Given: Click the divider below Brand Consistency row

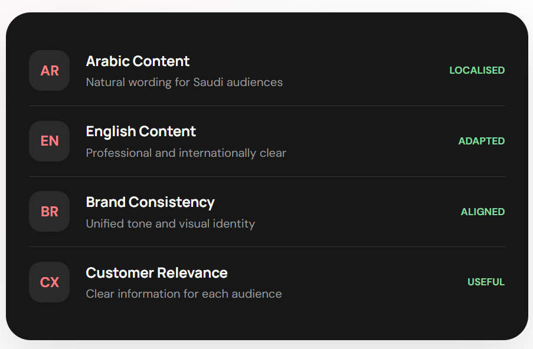Looking at the screenshot, I should 267,247.
